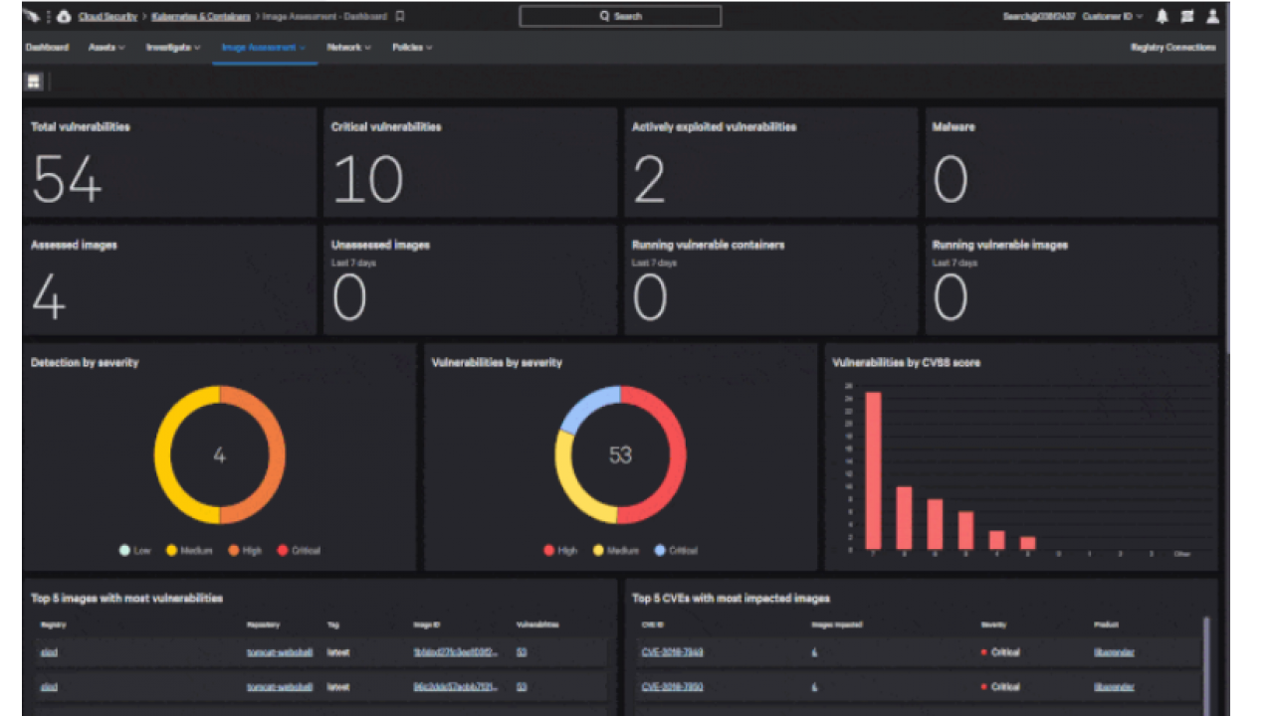Open the Customer ID dropdown
Screen dimensions: 1274x716
[x=1112, y=16]
